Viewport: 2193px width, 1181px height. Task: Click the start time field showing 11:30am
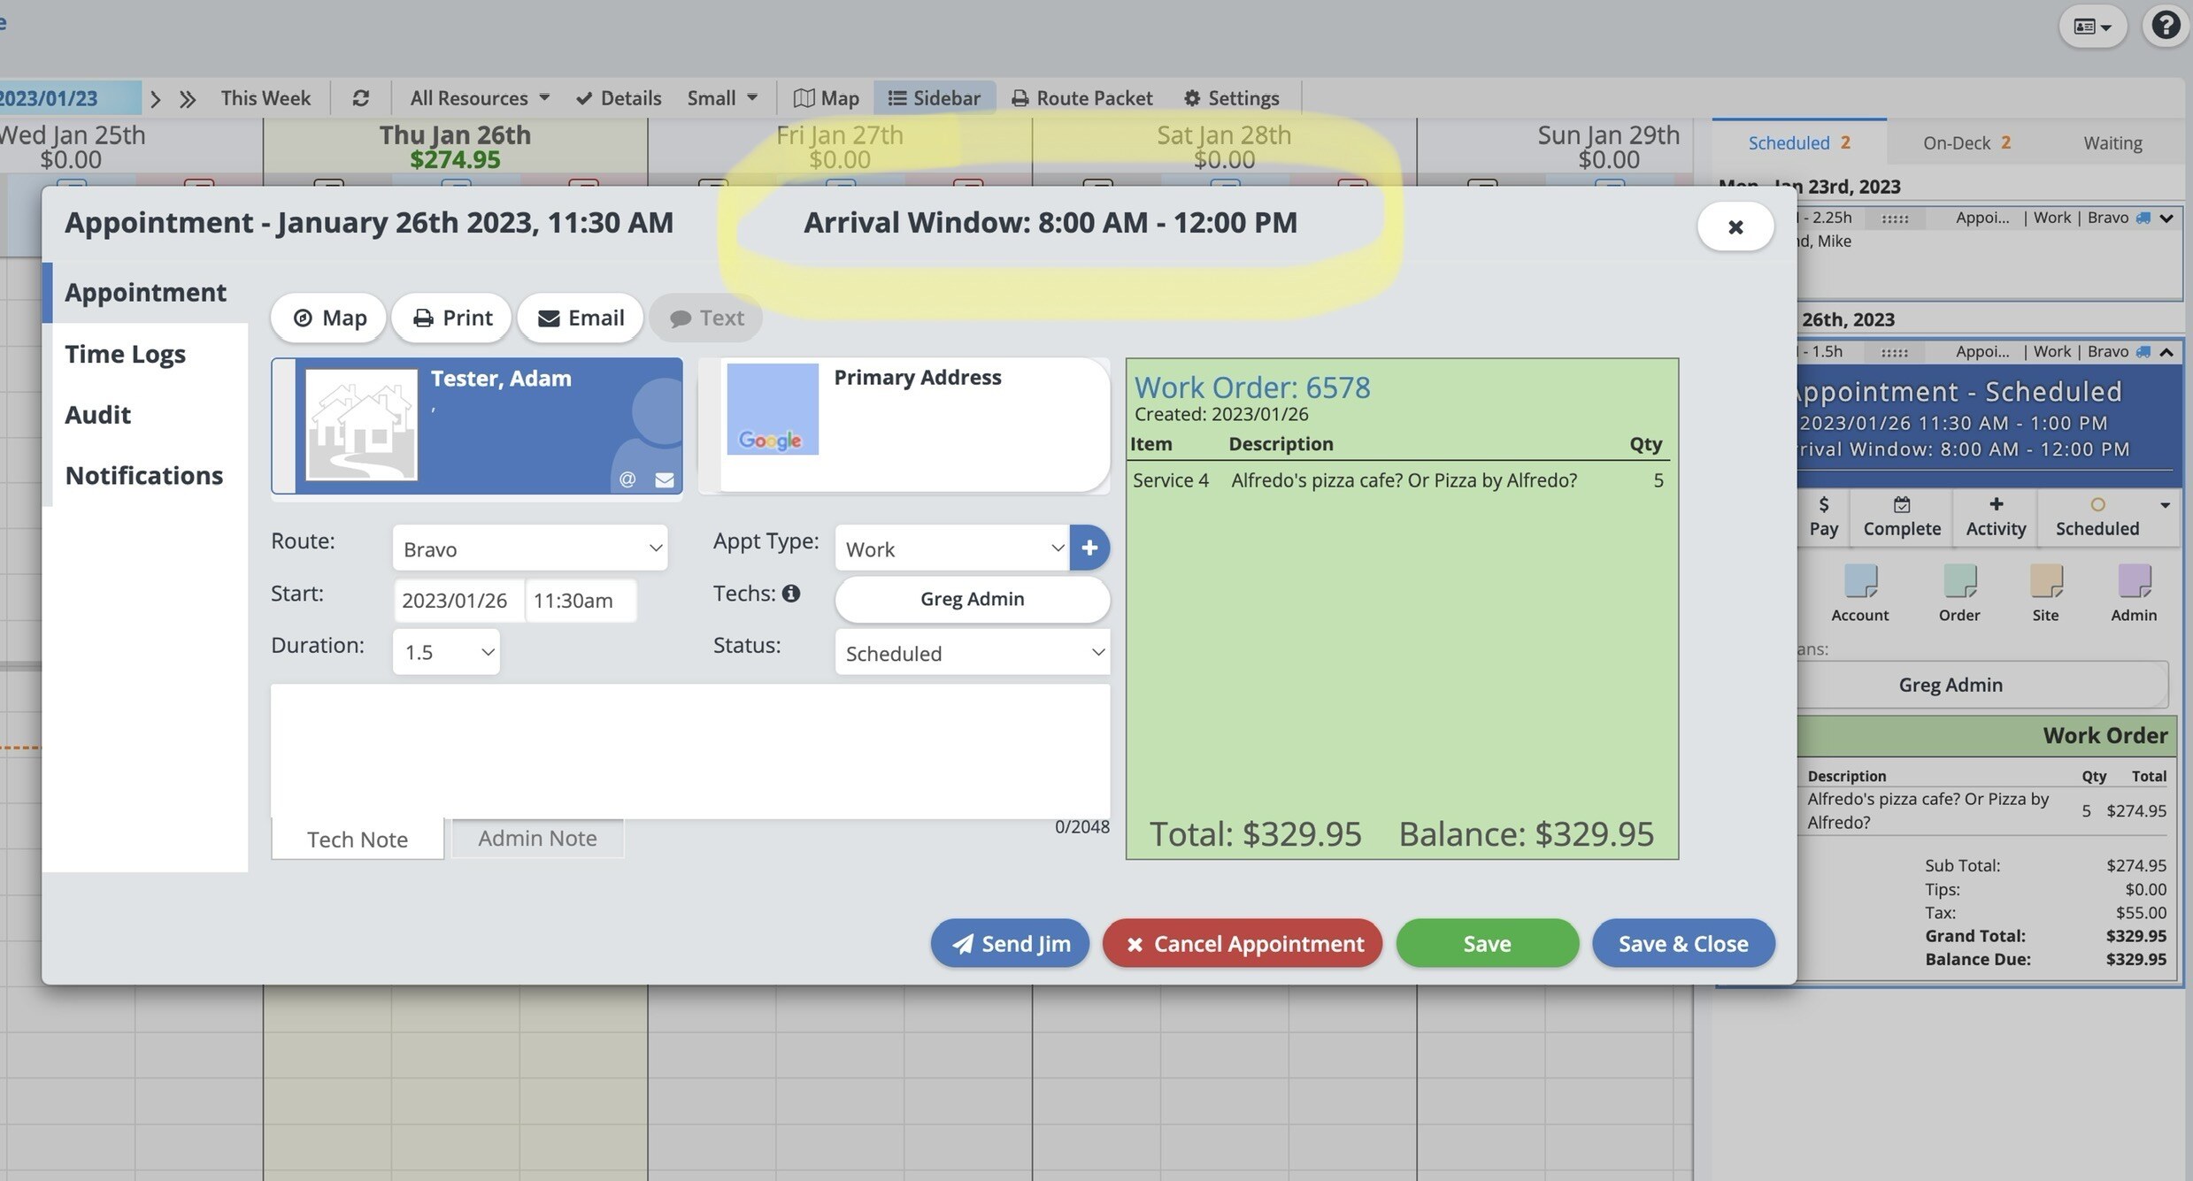580,601
